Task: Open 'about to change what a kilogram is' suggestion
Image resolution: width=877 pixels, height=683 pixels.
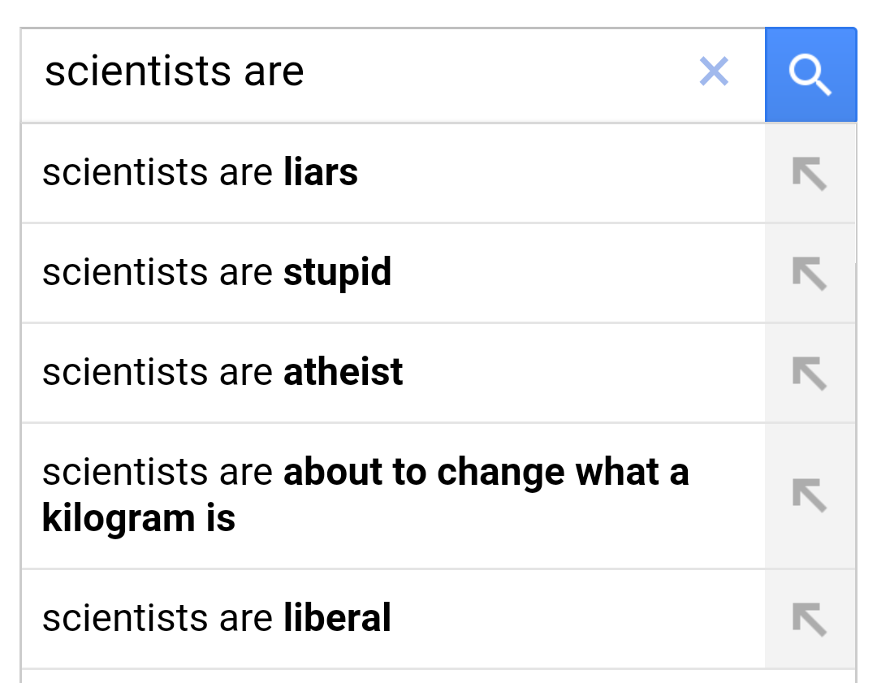Action: 365,495
